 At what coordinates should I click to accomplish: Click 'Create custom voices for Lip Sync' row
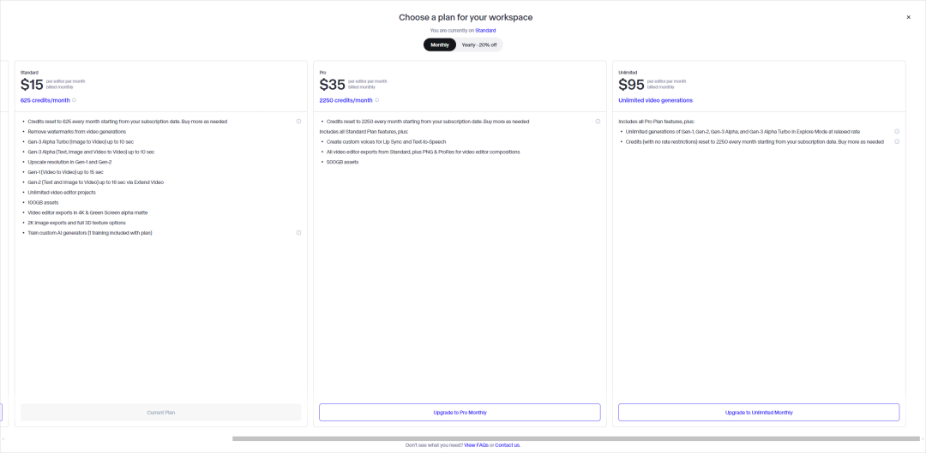point(386,141)
